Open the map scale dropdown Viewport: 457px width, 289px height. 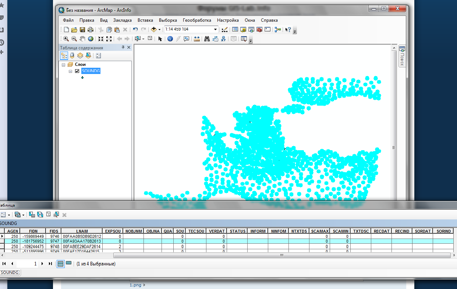click(216, 29)
